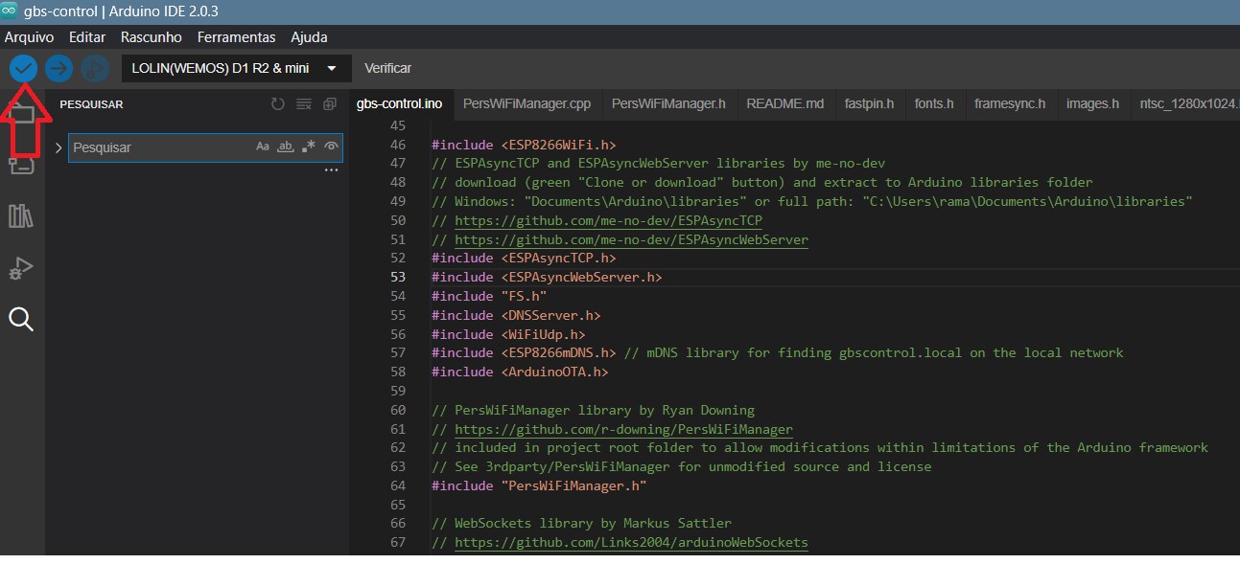The height and width of the screenshot is (564, 1240).
Task: Switch to the PersWiFiManager.cpp tab
Action: (x=526, y=103)
